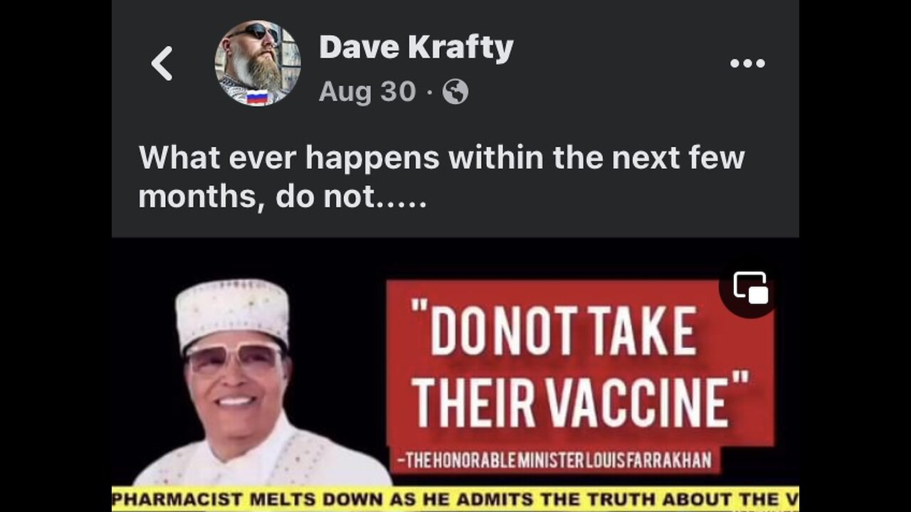Tap the caption text 'months, do not.....'
911x512 pixels.
click(x=283, y=196)
